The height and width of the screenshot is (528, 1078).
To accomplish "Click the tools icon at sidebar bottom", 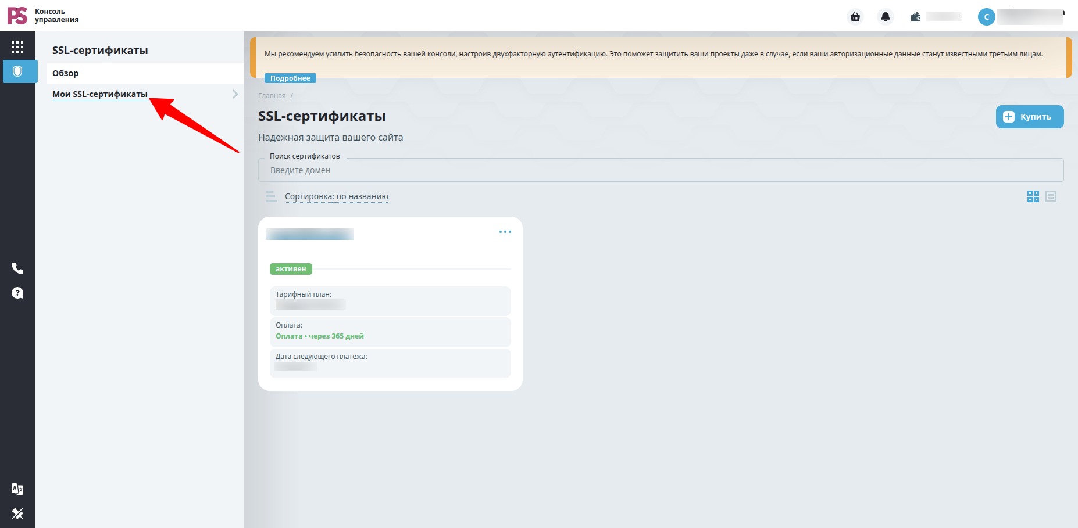I will point(17,513).
